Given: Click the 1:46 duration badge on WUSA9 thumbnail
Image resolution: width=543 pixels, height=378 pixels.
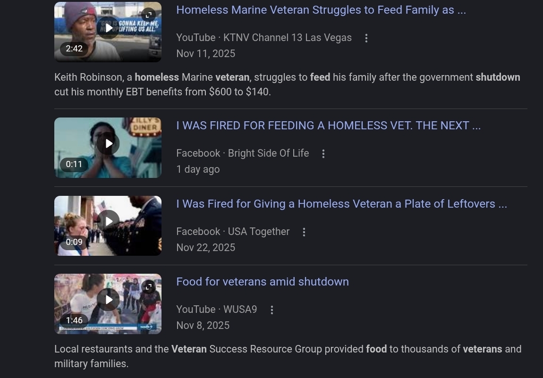Looking at the screenshot, I should (x=74, y=320).
